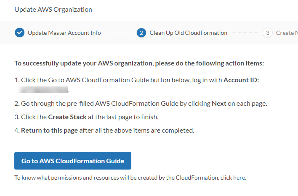The image size is (298, 196).
Task: Click the completed step checkmark icon
Action: pyautogui.click(x=19, y=33)
